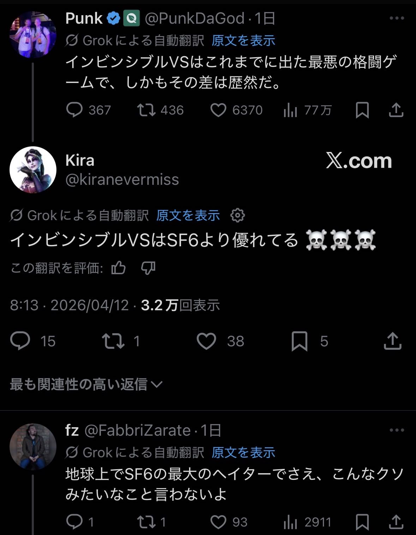The height and width of the screenshot is (535, 416).
Task: Reply to Kira's main post
Action: coord(20,341)
